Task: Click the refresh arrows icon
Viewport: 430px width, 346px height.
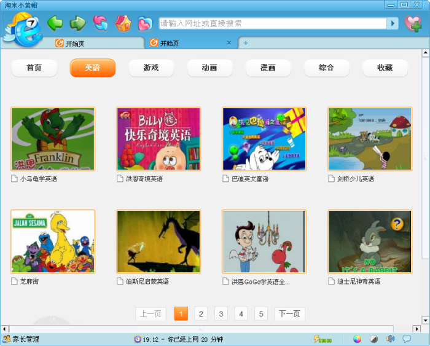Action: (x=100, y=23)
